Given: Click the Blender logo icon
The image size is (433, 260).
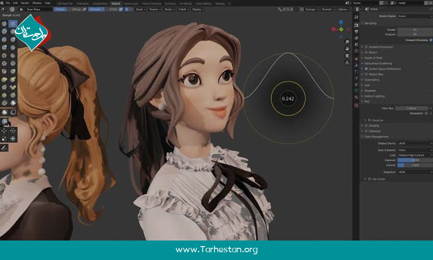Looking at the screenshot, I should pyautogui.click(x=2, y=3).
